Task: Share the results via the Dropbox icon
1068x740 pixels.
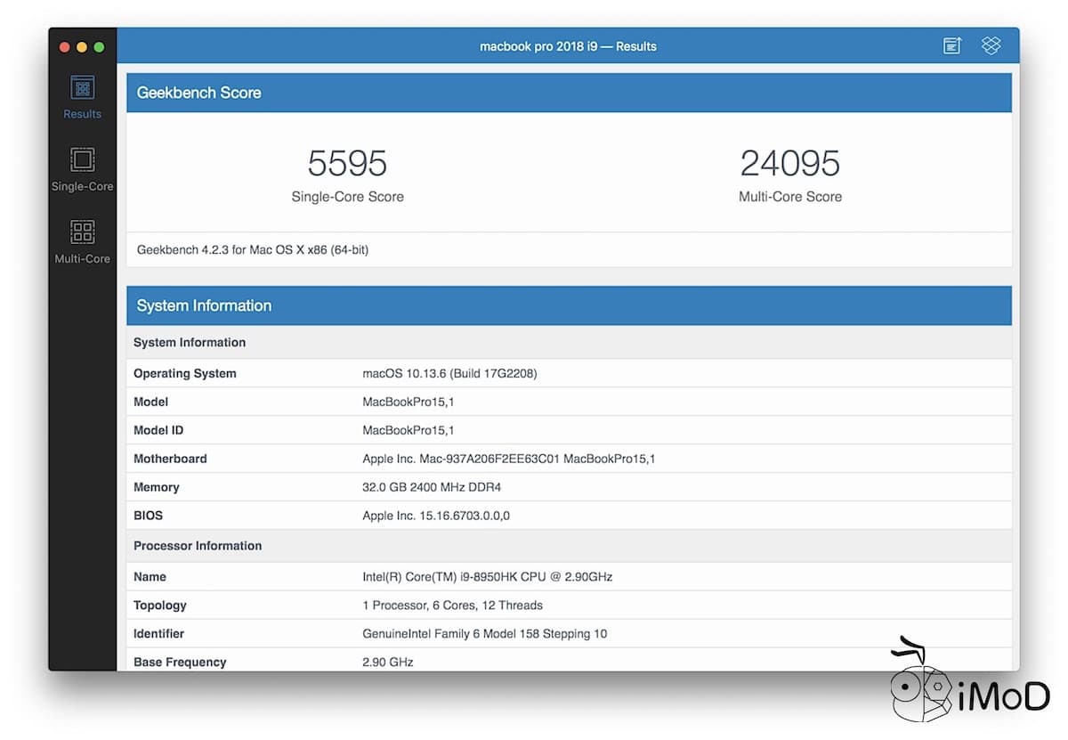Action: click(x=991, y=45)
